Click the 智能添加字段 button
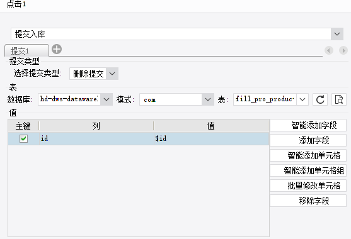The width and height of the screenshot is (351, 239). coord(308,125)
